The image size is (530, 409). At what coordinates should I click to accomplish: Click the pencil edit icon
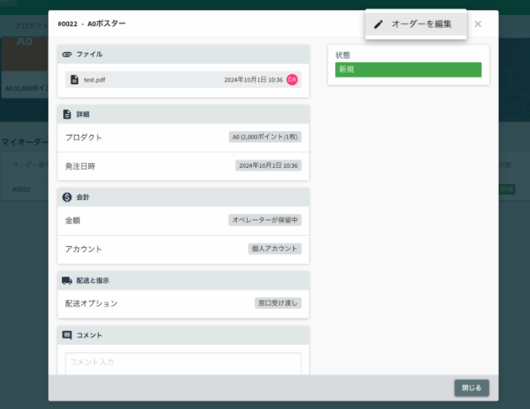(378, 24)
